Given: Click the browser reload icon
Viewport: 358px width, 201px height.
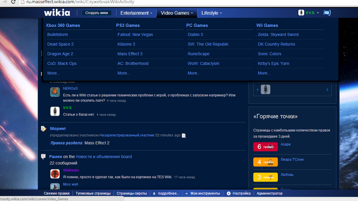Looking at the screenshot, I should [13, 2].
